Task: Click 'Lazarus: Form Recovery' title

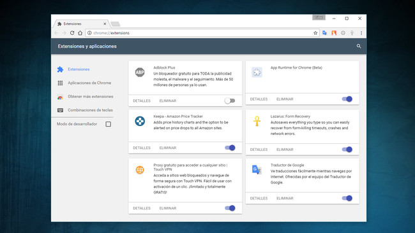Action: tap(290, 117)
